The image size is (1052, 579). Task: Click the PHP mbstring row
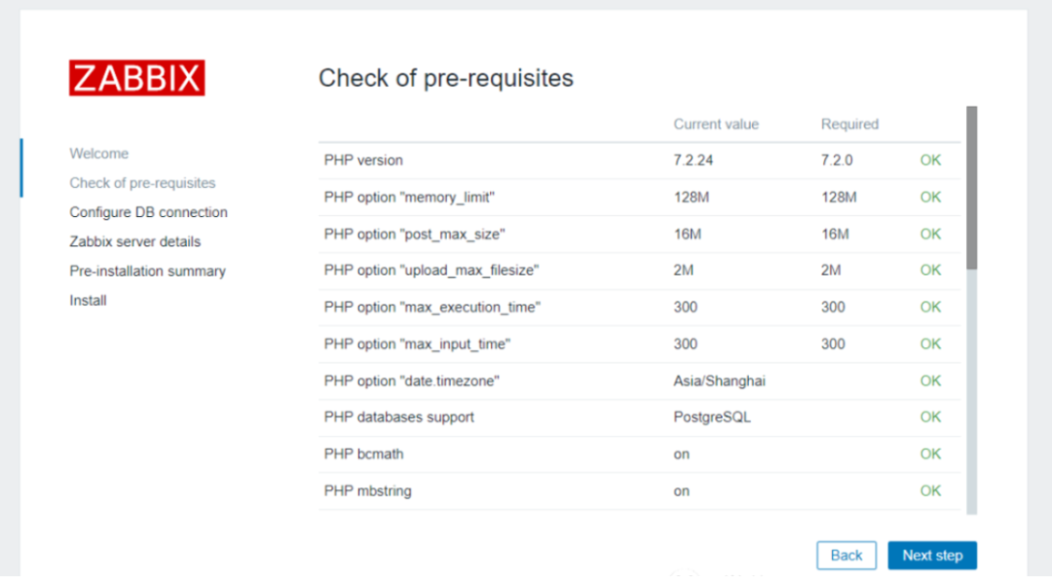367,491
